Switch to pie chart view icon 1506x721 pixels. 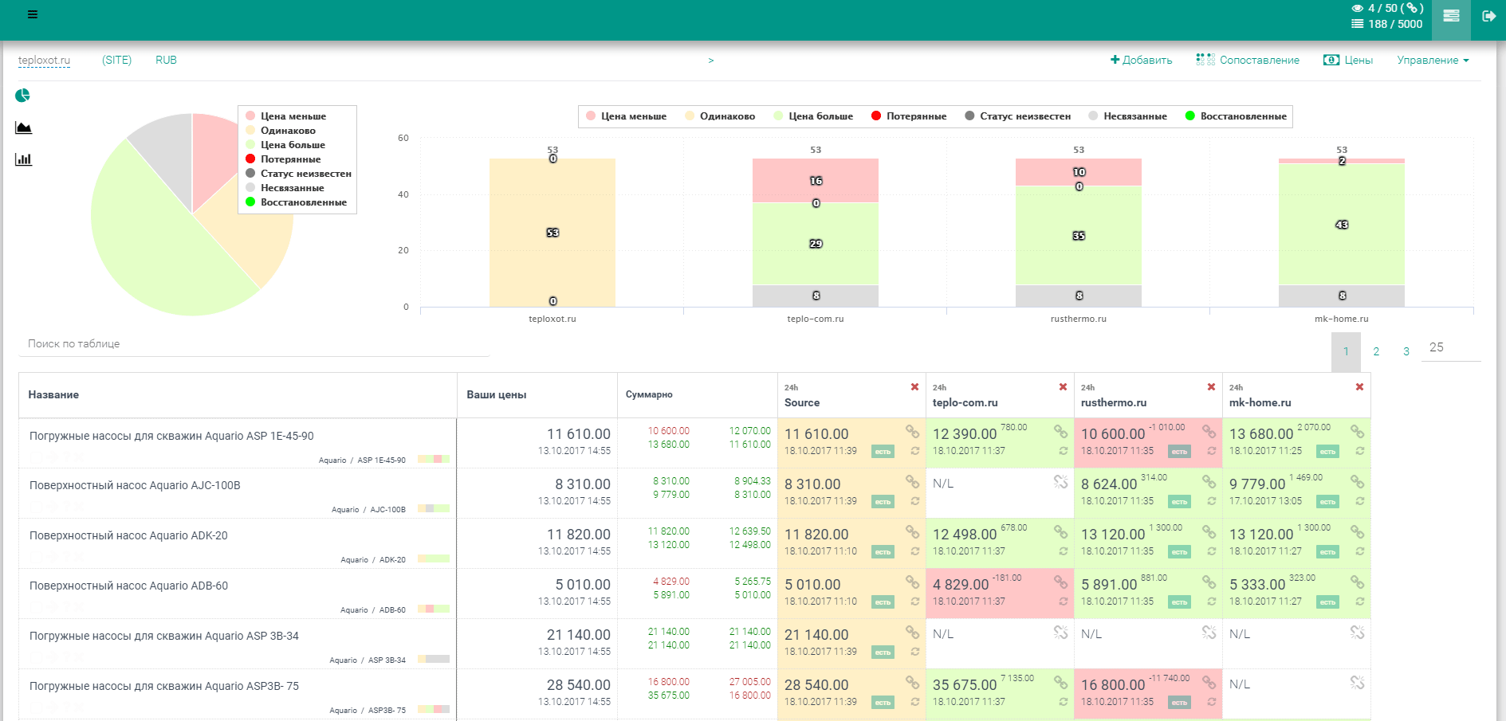click(x=23, y=96)
